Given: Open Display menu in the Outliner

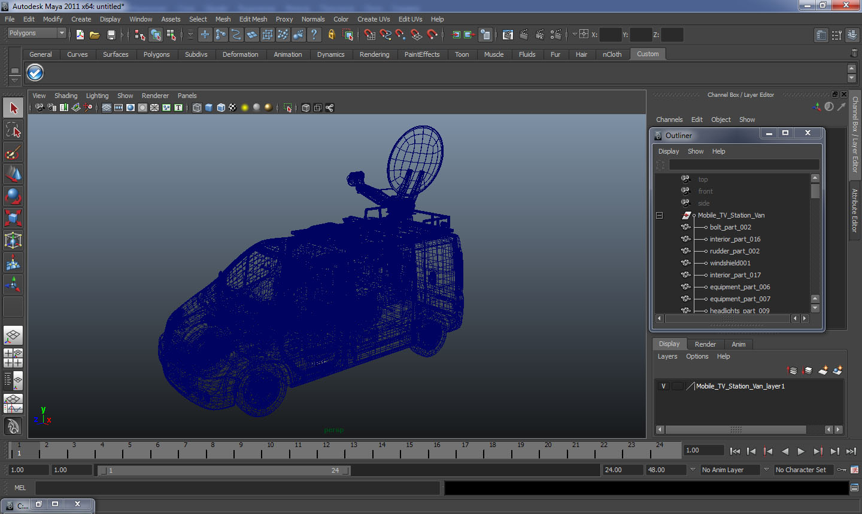Looking at the screenshot, I should (669, 151).
